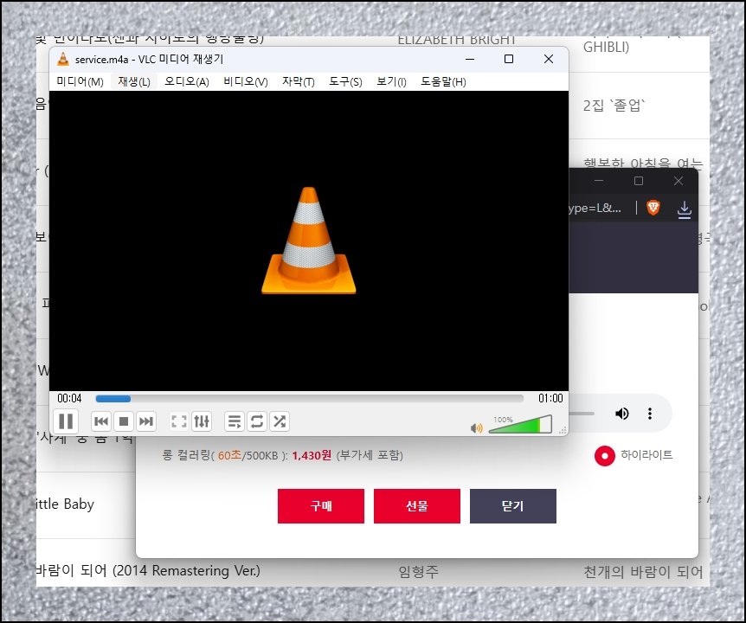
Task: Click the VLC title bar cone icon
Action: point(63,59)
